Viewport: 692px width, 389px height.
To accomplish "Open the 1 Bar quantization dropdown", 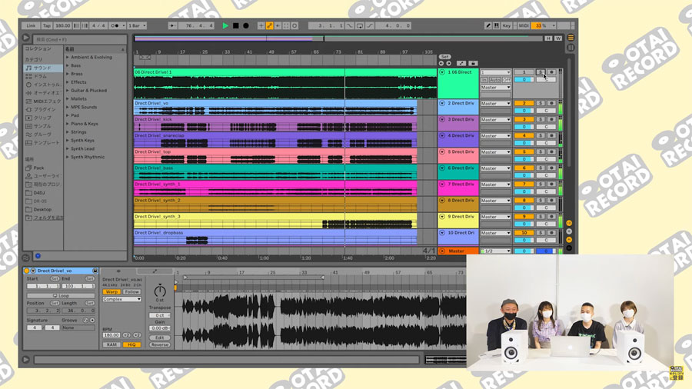I will click(137, 25).
